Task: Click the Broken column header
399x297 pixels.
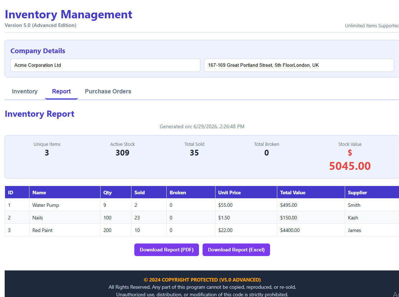Action: pyautogui.click(x=191, y=192)
